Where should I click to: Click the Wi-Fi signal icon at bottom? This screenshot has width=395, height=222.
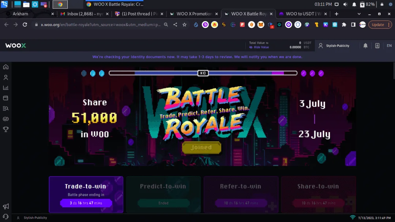pyautogui.click(x=353, y=218)
